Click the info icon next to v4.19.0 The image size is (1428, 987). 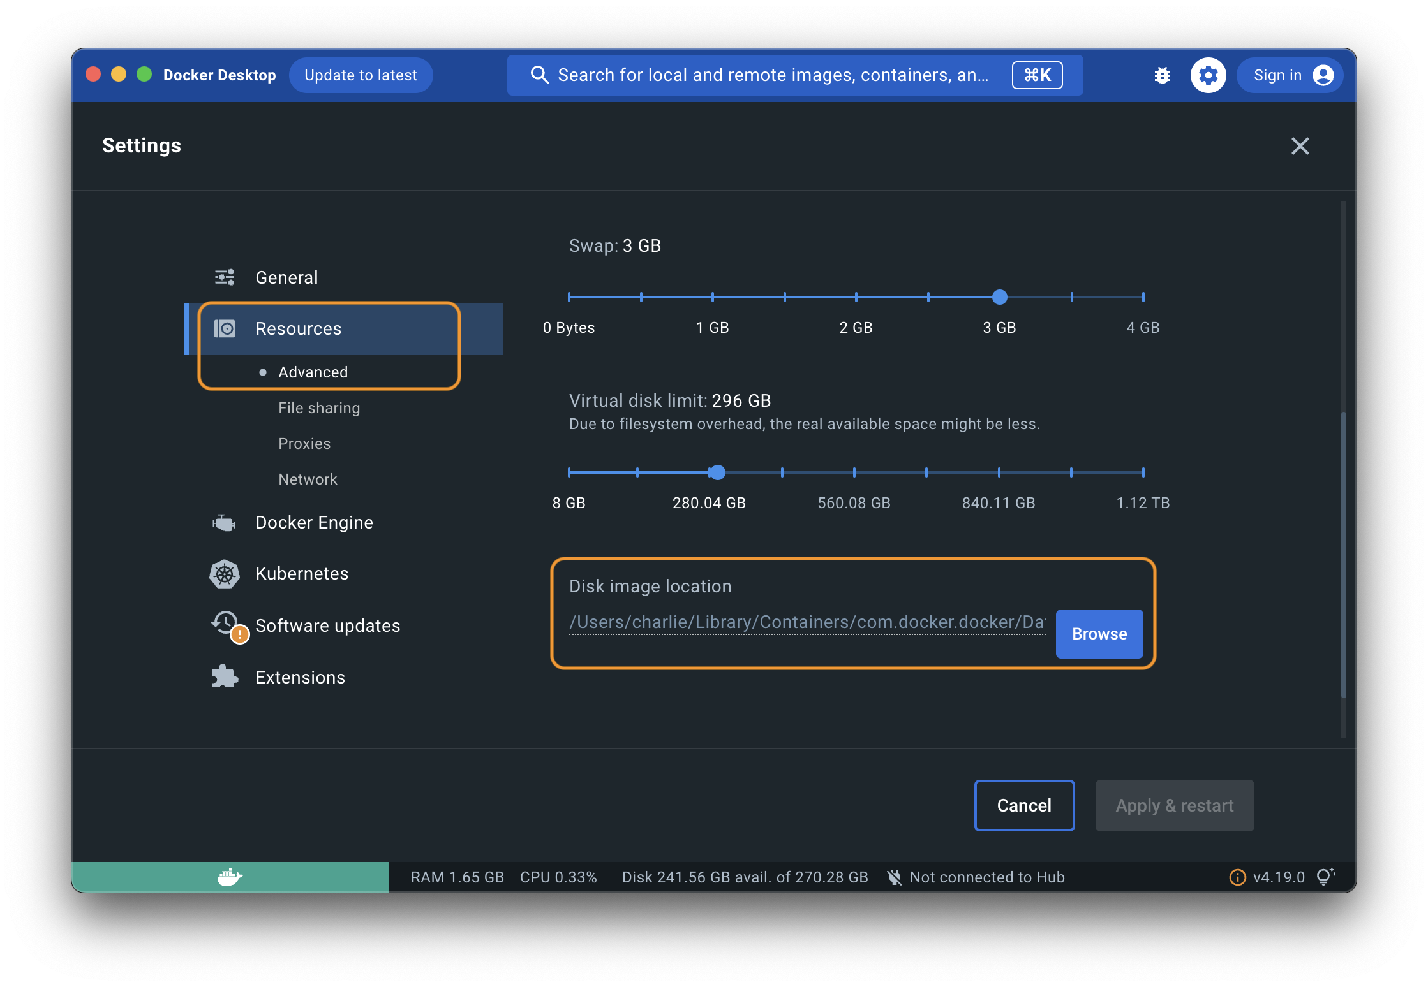pos(1237,877)
